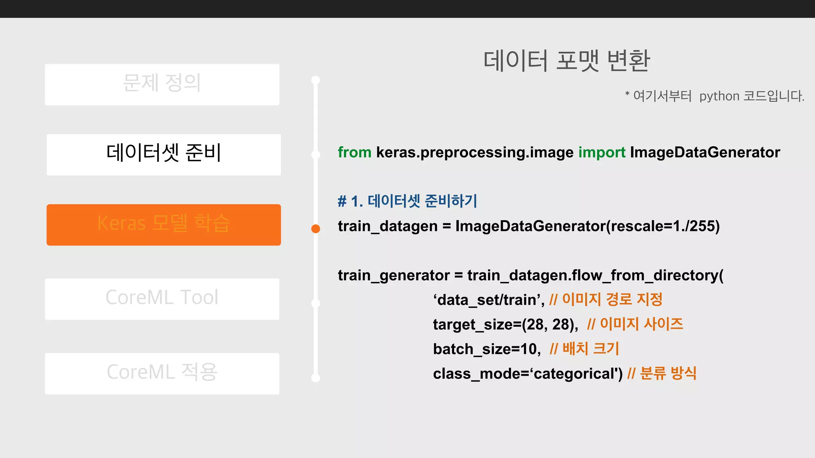Image resolution: width=815 pixels, height=458 pixels.
Task: Click the orange comment '// 이미지 경로 지정'
Action: click(606, 299)
